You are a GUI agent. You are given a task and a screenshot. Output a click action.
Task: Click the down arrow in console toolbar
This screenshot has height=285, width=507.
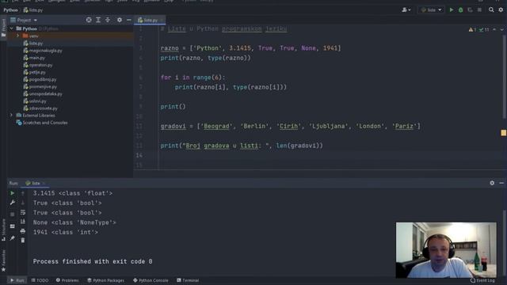[x=23, y=203]
